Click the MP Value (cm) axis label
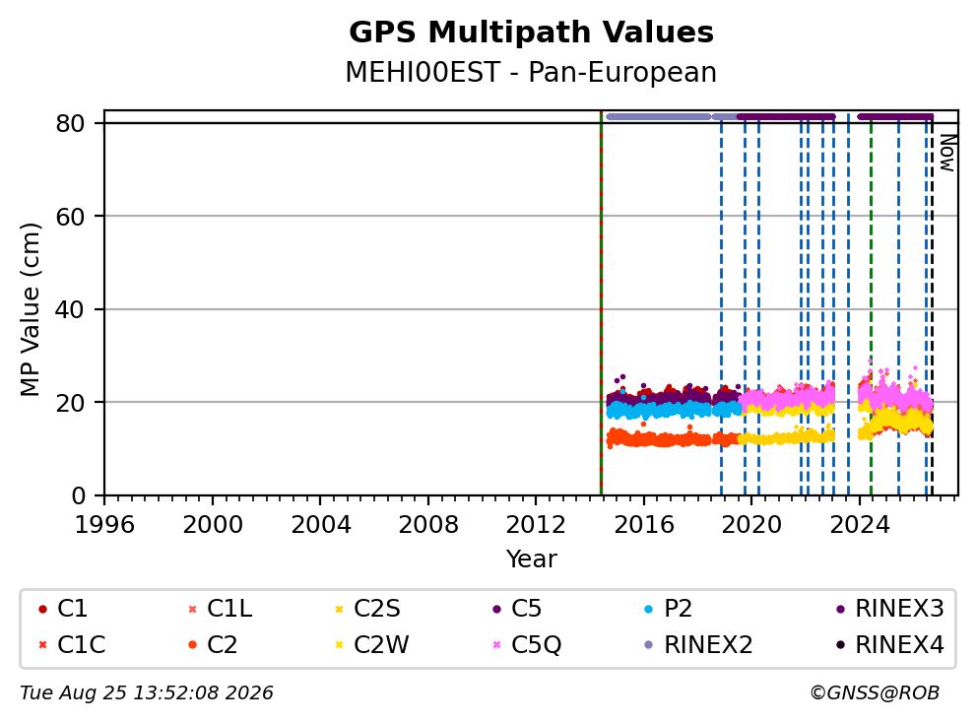This screenshot has width=977, height=723. point(30,309)
